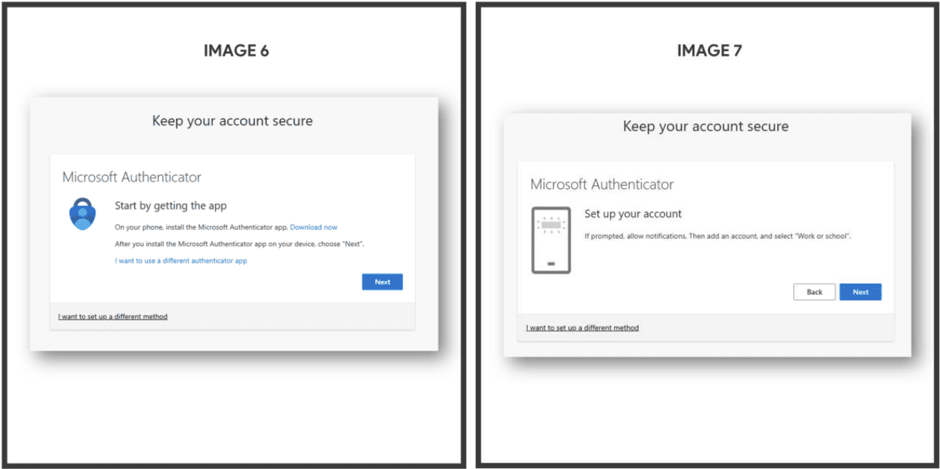Click "I want to set up a different method" in Image 7
The height and width of the screenshot is (469, 940).
pyautogui.click(x=583, y=328)
